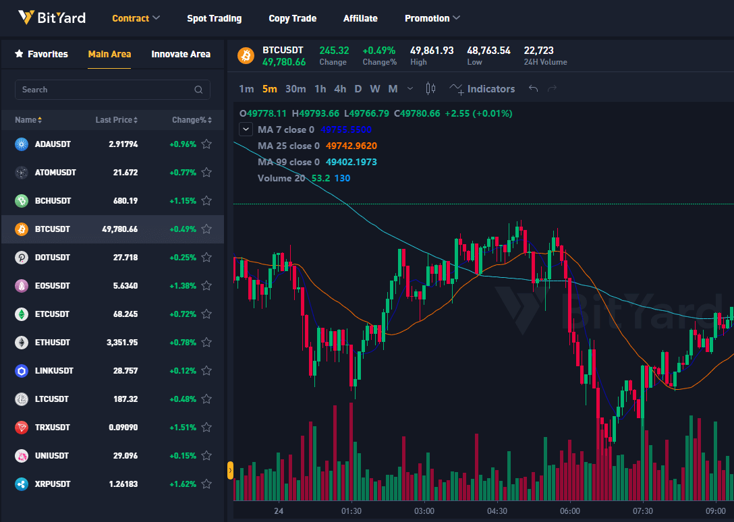Click the Ethereum coin icon for ETHUSDT
Image resolution: width=734 pixels, height=522 pixels.
tap(22, 342)
